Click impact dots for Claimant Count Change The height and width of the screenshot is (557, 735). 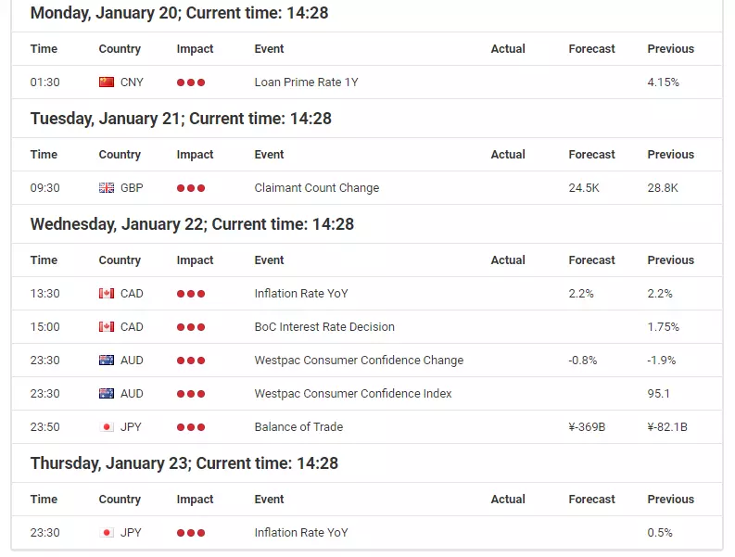point(191,188)
